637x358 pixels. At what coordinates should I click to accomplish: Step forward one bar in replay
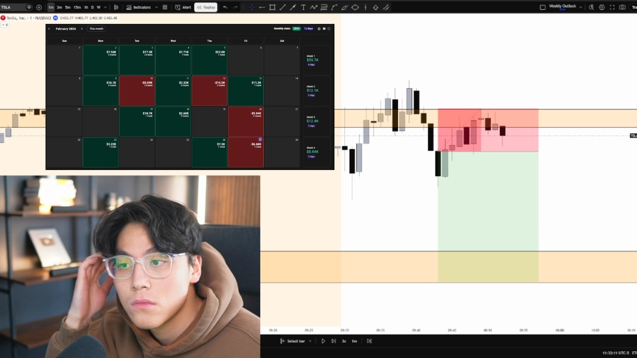[x=333, y=341]
